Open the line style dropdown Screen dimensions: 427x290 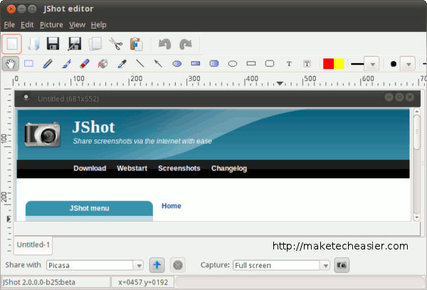point(371,64)
